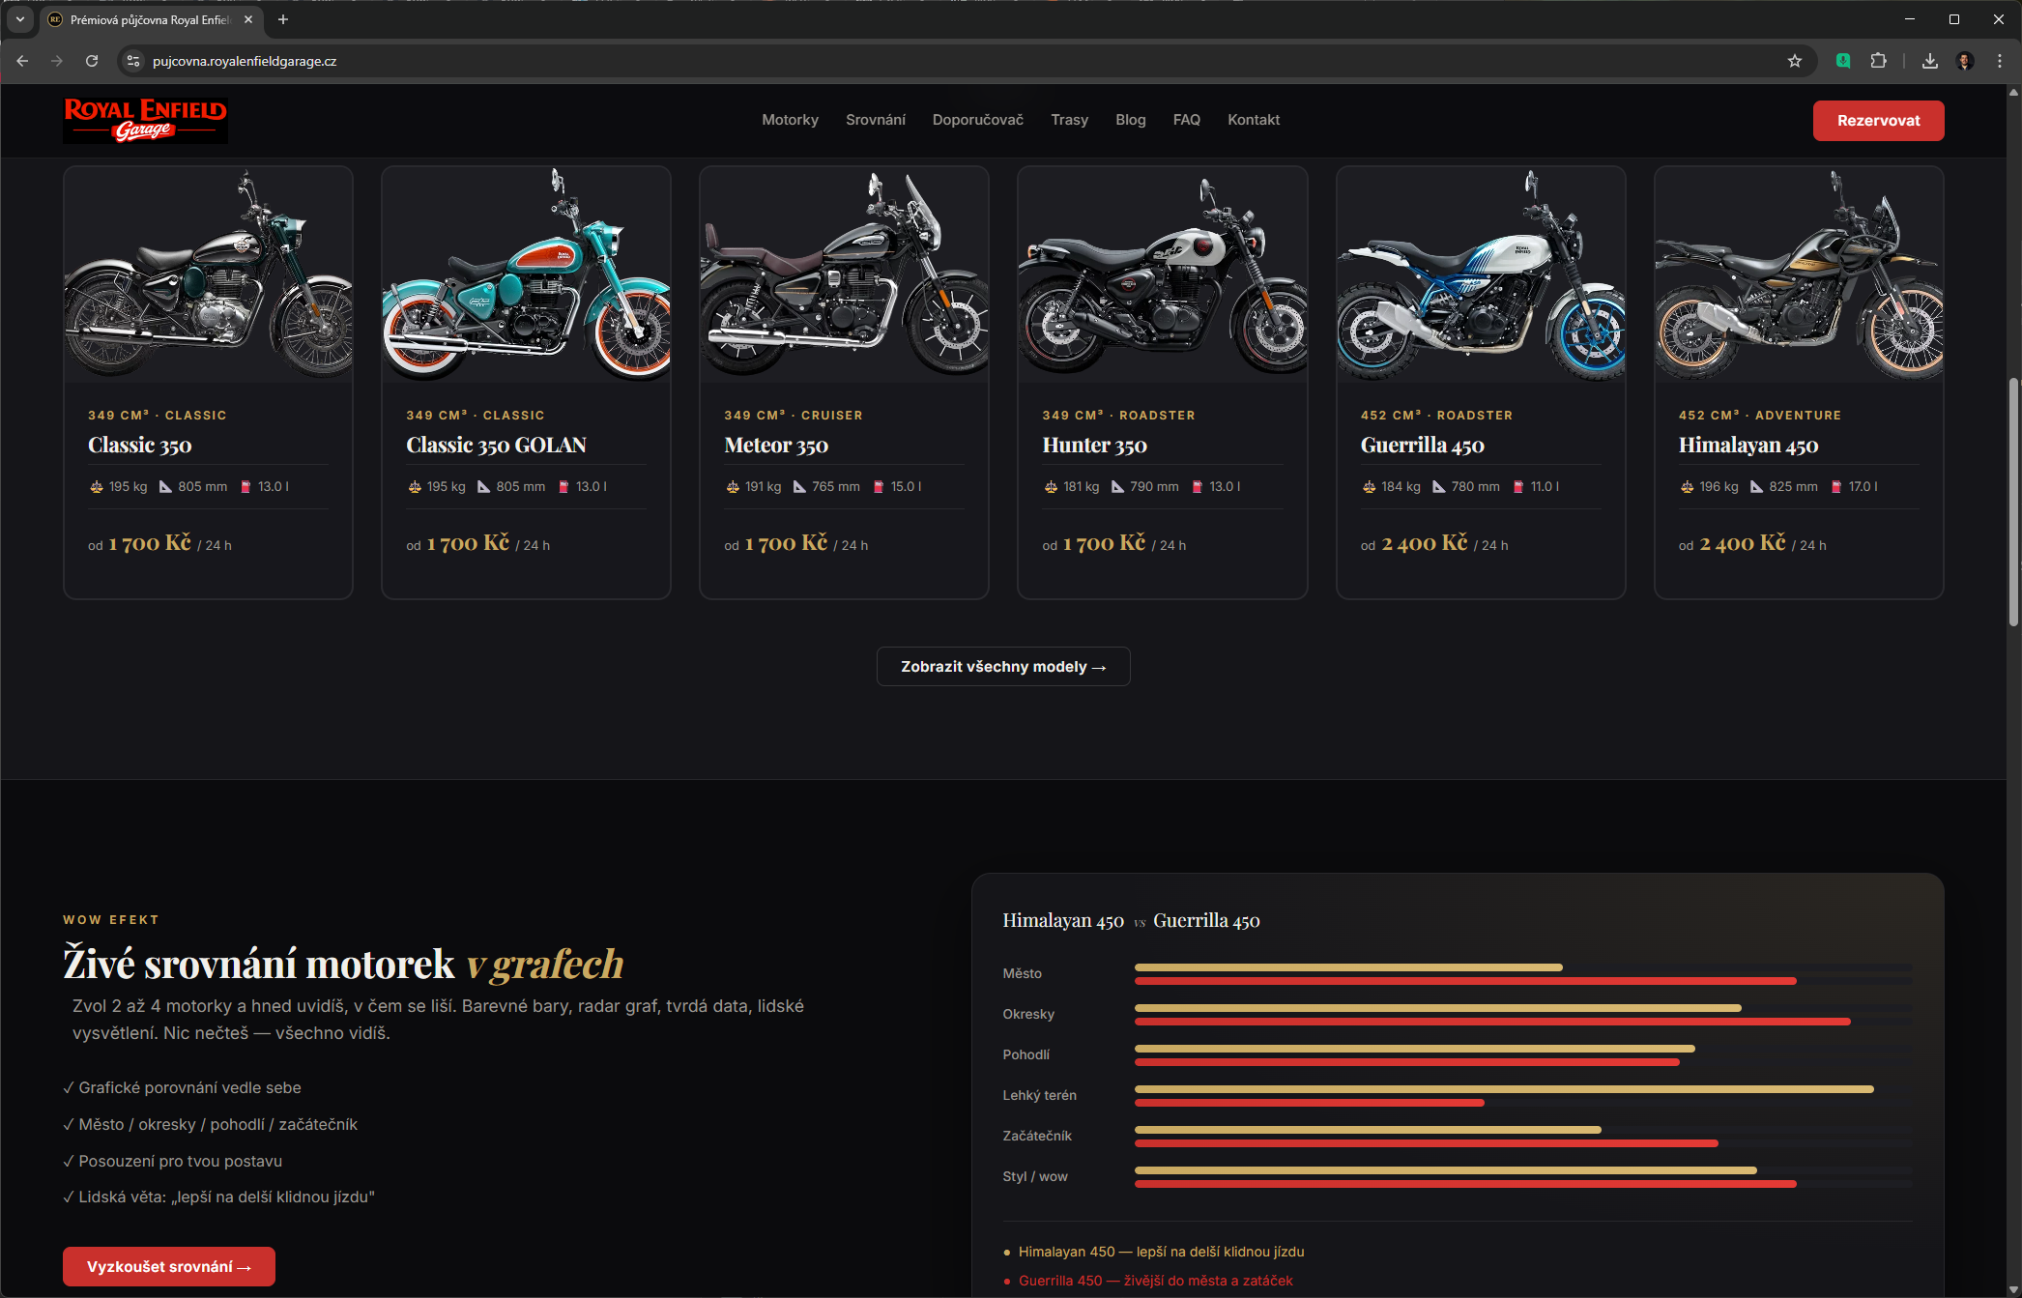Click the page vertical scrollbar thumb
The width and height of the screenshot is (2022, 1298).
2013,503
